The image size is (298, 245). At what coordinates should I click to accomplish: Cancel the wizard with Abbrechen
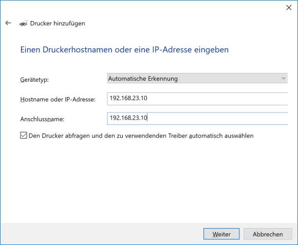(x=268, y=234)
